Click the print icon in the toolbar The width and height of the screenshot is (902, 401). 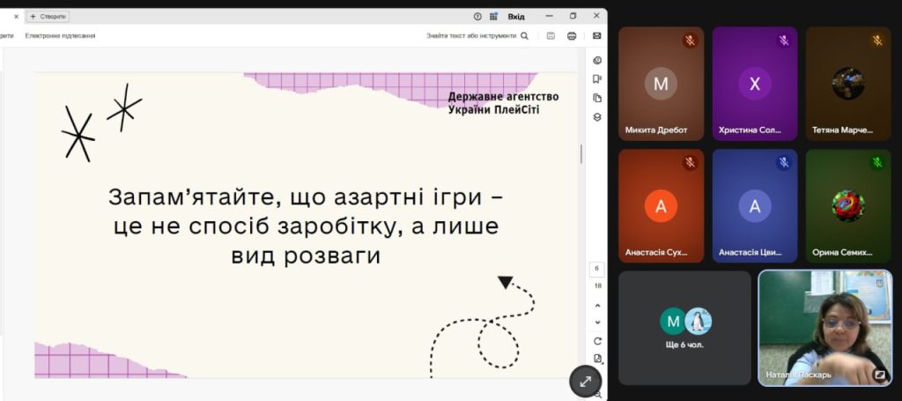[x=572, y=36]
